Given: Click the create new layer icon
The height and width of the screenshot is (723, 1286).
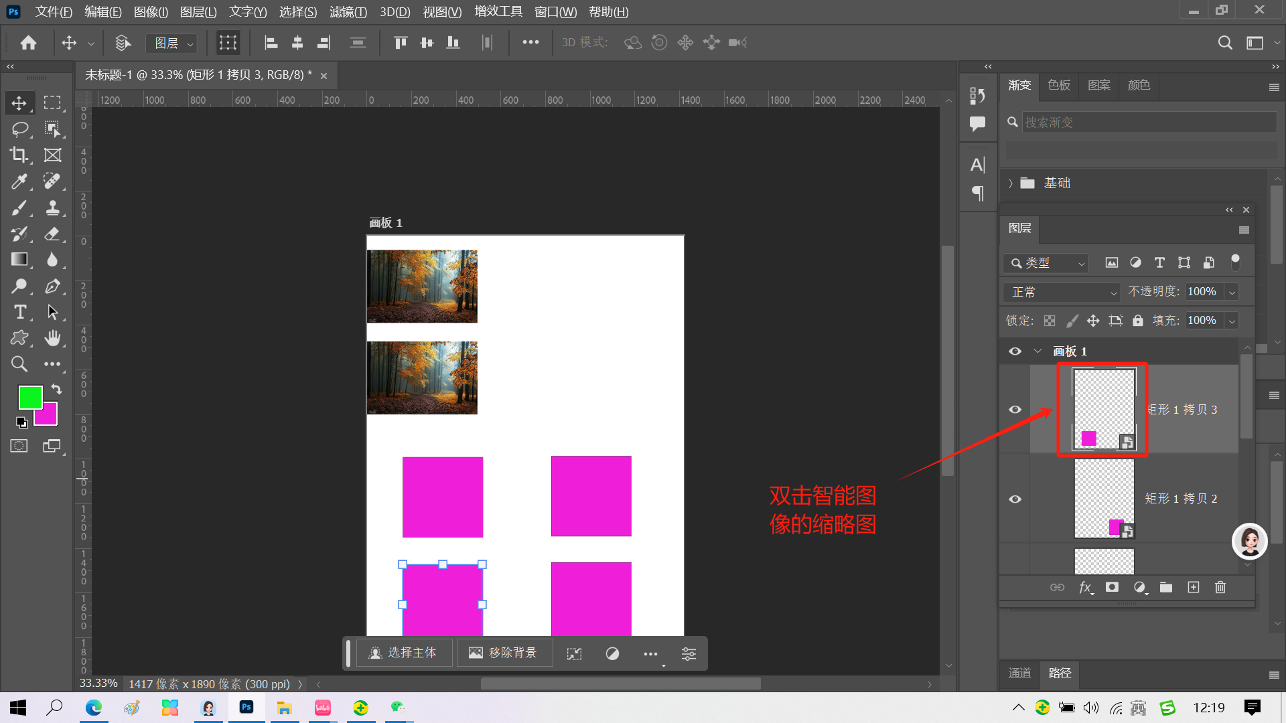Looking at the screenshot, I should coord(1194,587).
